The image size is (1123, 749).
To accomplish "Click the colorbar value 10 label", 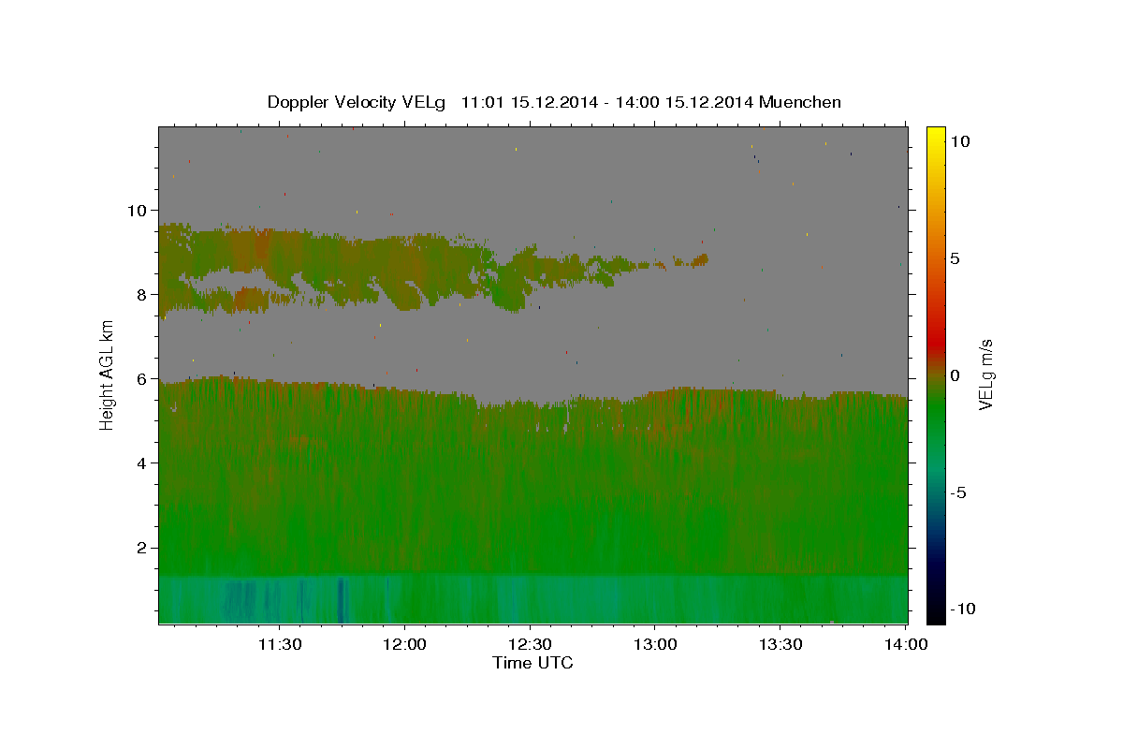I will 959,141.
